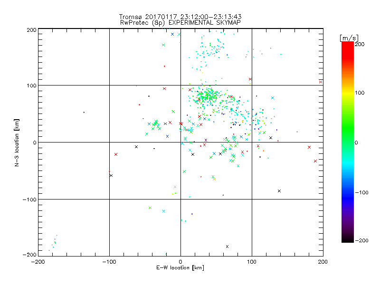Click the black X marker near bottom at 65, −185 km
This screenshot has height=285, width=380.
point(227,247)
